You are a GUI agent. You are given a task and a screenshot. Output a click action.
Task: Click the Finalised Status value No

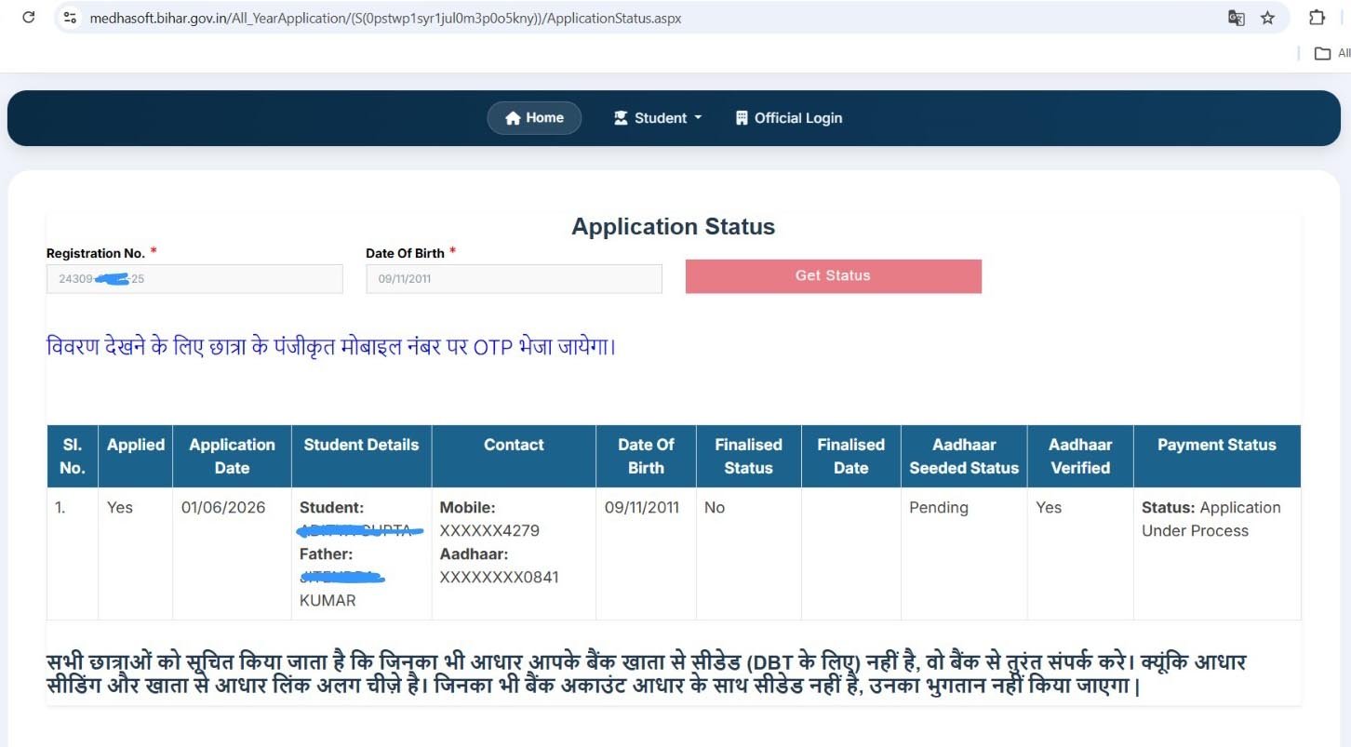tap(715, 508)
